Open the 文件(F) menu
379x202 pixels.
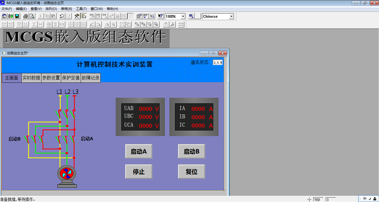click(x=7, y=9)
